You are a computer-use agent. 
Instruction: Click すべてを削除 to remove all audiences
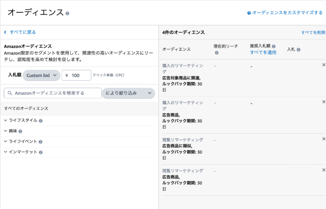[313, 33]
